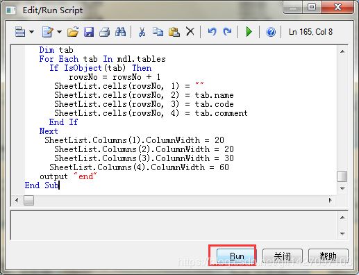The image size is (359, 275).
Task: Click the 'output "end"' line
Action: point(68,176)
